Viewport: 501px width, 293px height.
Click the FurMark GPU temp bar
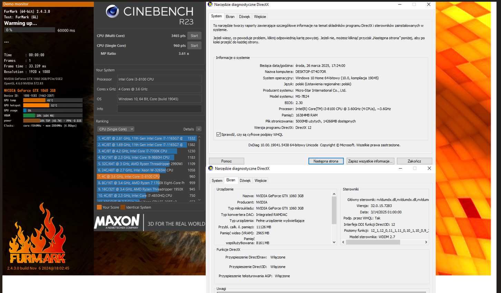(53, 100)
